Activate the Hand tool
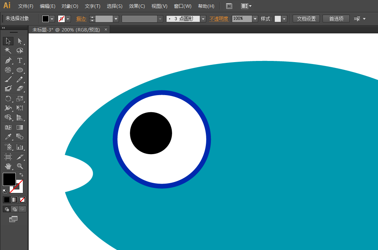The height and width of the screenshot is (250, 378). point(8,166)
